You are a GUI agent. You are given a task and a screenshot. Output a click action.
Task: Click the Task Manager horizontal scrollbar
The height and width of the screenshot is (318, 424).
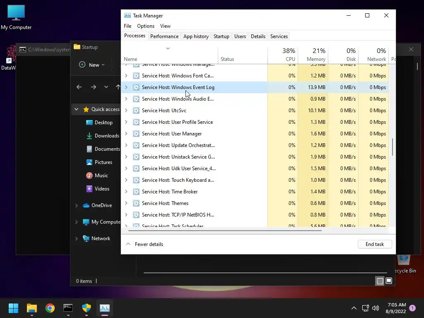[x=225, y=231]
